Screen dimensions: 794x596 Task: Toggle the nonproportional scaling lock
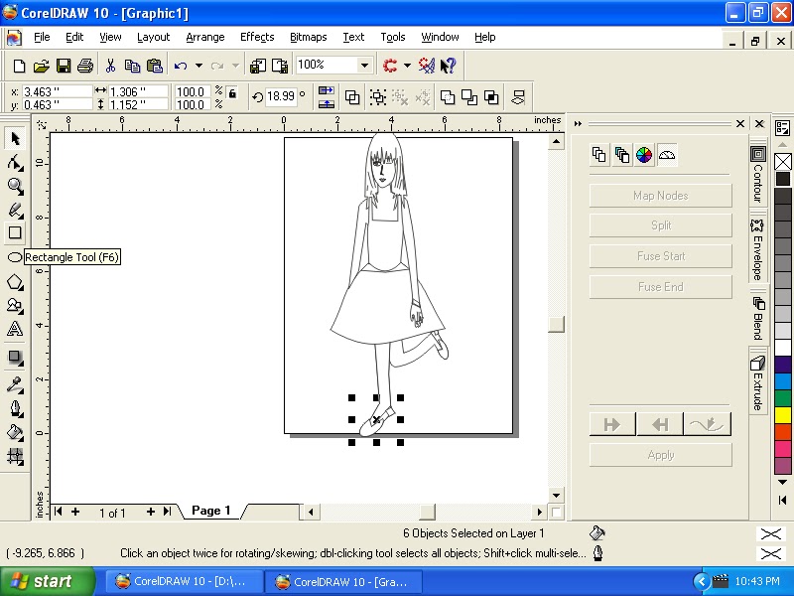(232, 93)
